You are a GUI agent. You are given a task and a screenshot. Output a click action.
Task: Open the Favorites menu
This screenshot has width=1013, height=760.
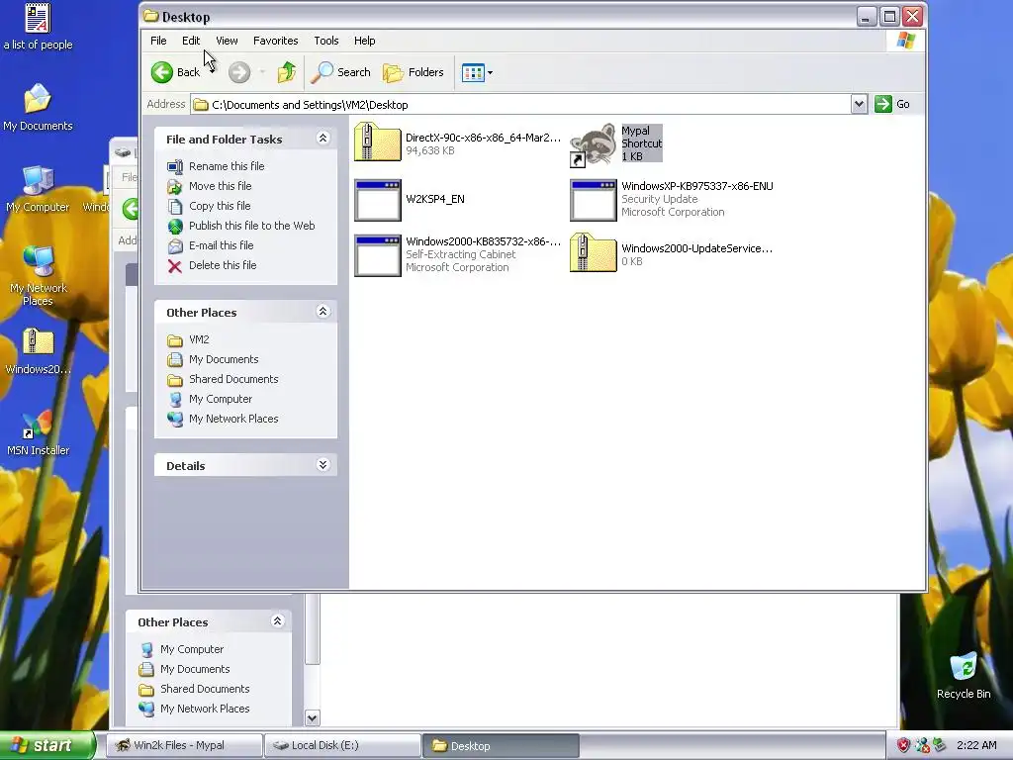pos(275,41)
